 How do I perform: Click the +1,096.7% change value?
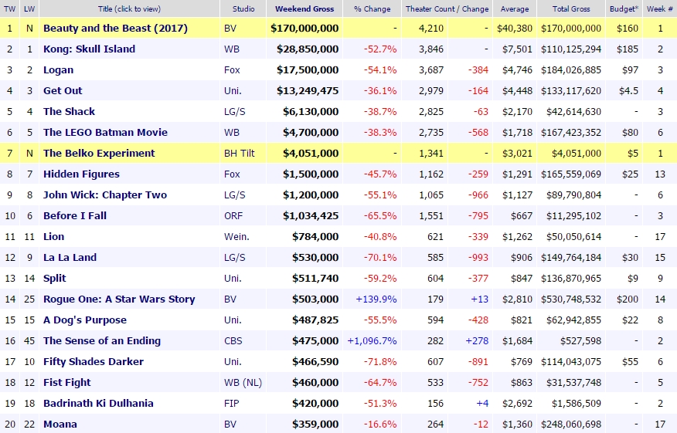pos(373,340)
